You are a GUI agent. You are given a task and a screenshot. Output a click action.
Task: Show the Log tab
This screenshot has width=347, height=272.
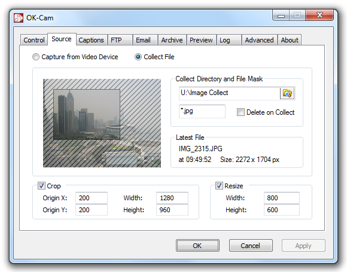[x=229, y=40]
